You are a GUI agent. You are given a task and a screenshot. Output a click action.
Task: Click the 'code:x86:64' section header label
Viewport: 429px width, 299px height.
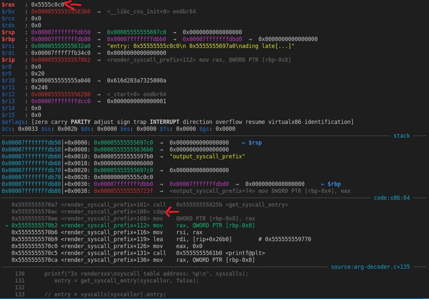tap(391, 198)
